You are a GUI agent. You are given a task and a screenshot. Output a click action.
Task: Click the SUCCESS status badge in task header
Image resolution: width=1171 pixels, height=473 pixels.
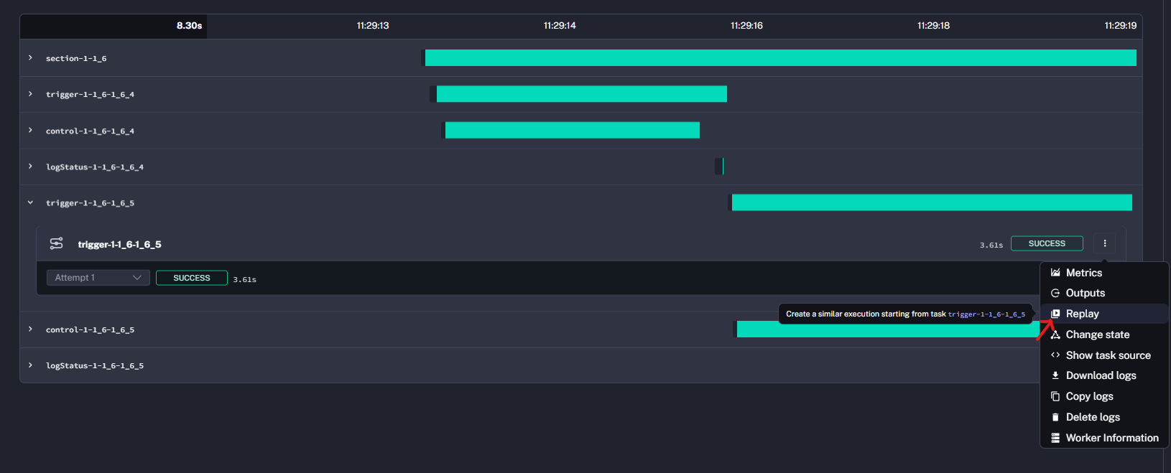(1047, 243)
